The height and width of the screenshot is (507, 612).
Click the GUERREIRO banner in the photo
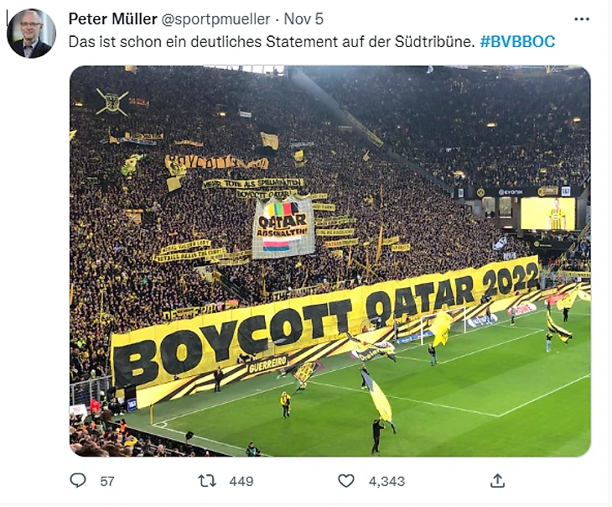tap(267, 364)
